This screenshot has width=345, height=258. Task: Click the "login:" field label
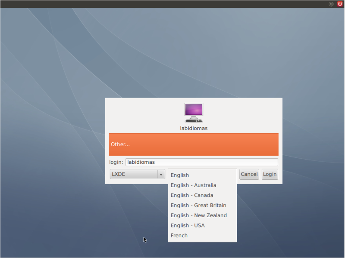click(116, 162)
